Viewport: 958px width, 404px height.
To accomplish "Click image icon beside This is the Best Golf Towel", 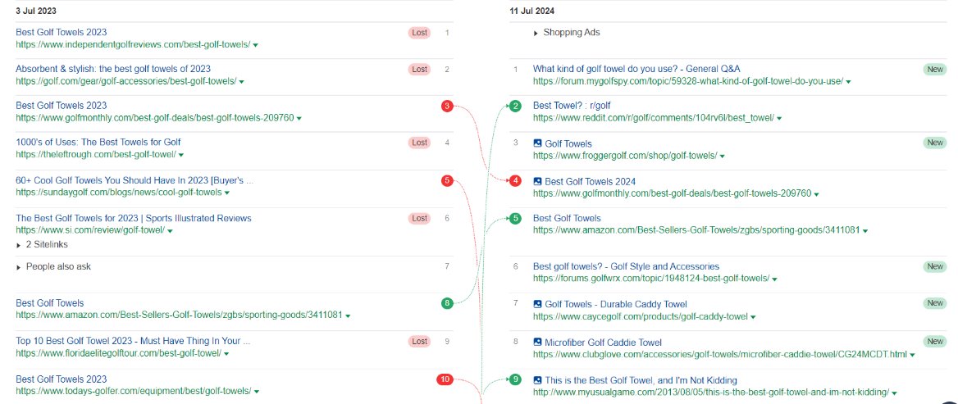I will (x=538, y=380).
